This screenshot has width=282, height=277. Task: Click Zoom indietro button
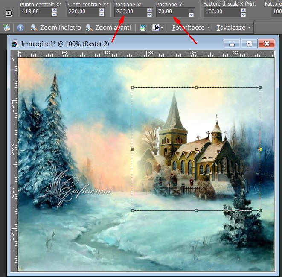[56, 28]
